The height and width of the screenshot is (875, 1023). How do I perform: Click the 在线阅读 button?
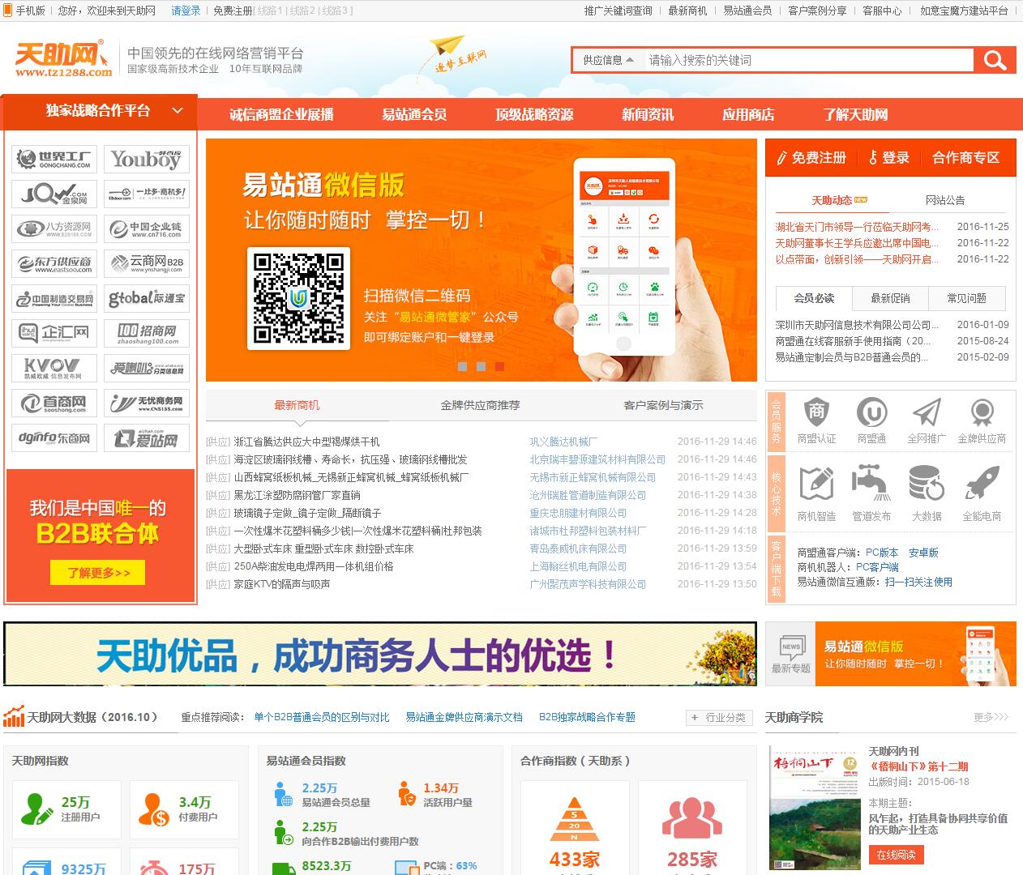[x=896, y=855]
